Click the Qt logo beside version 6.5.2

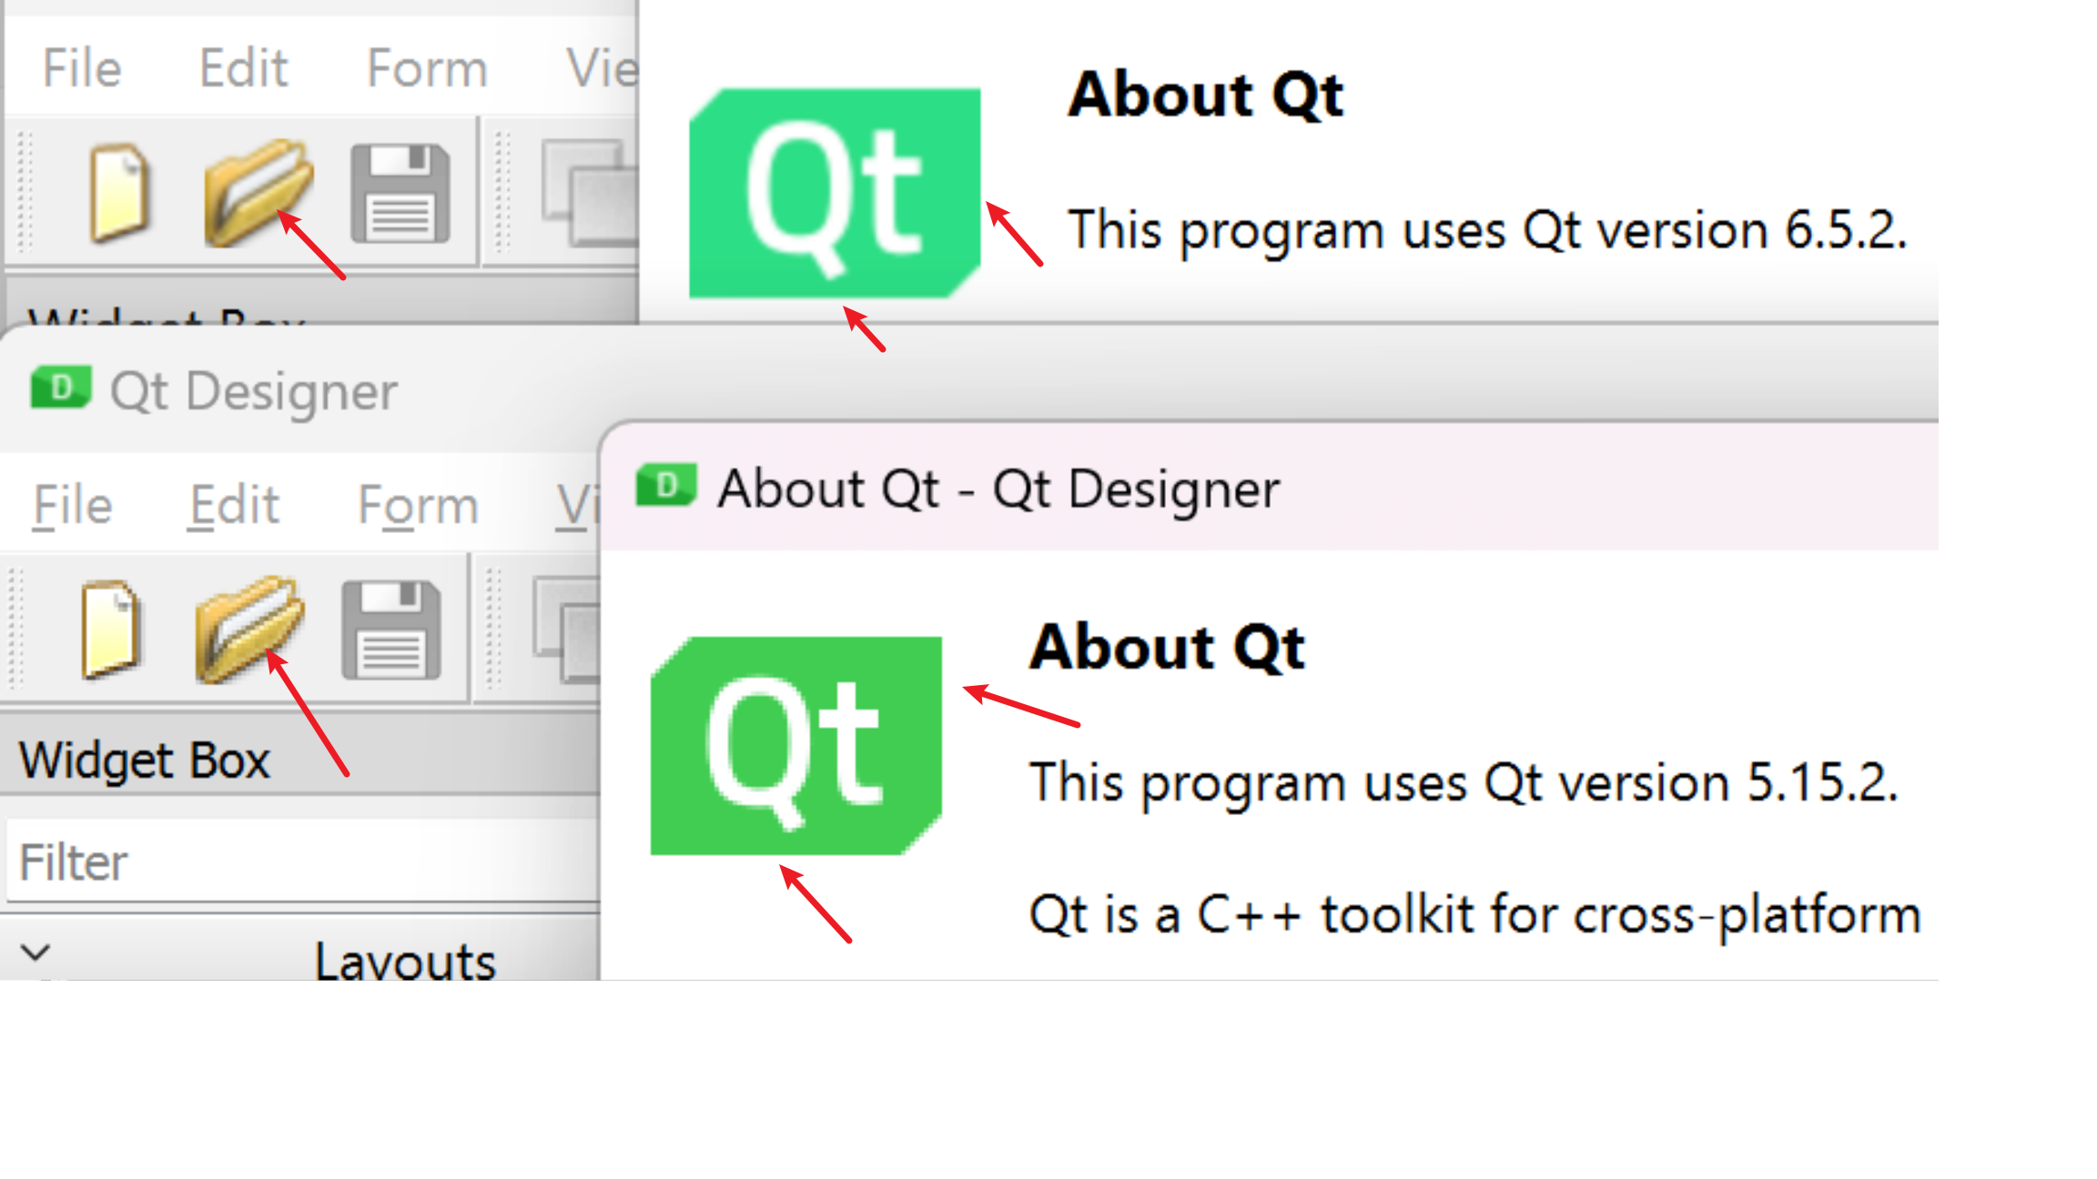(835, 193)
